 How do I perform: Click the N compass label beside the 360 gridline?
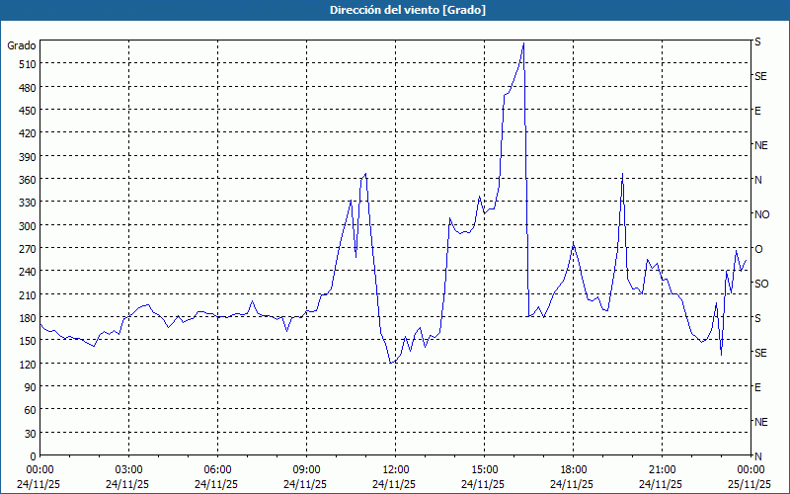tap(757, 180)
